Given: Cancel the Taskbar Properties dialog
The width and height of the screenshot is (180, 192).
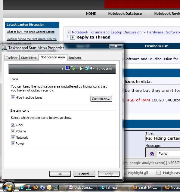Looking at the screenshot, I should (x=84, y=174).
